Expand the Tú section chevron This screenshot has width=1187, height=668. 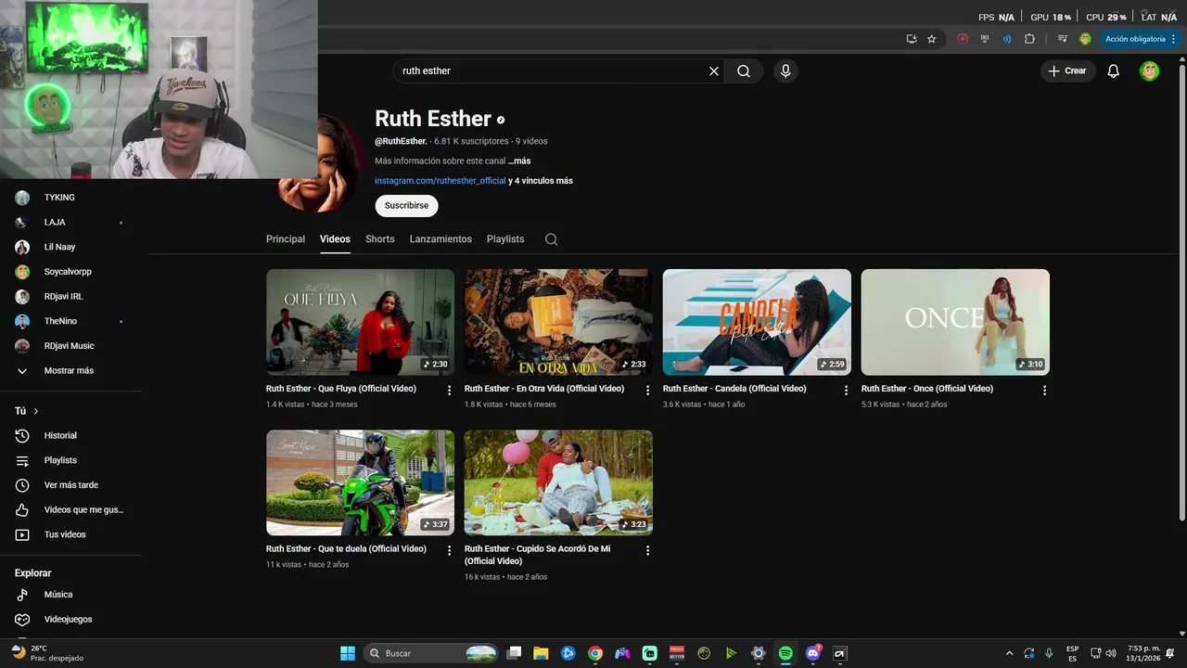[36, 411]
